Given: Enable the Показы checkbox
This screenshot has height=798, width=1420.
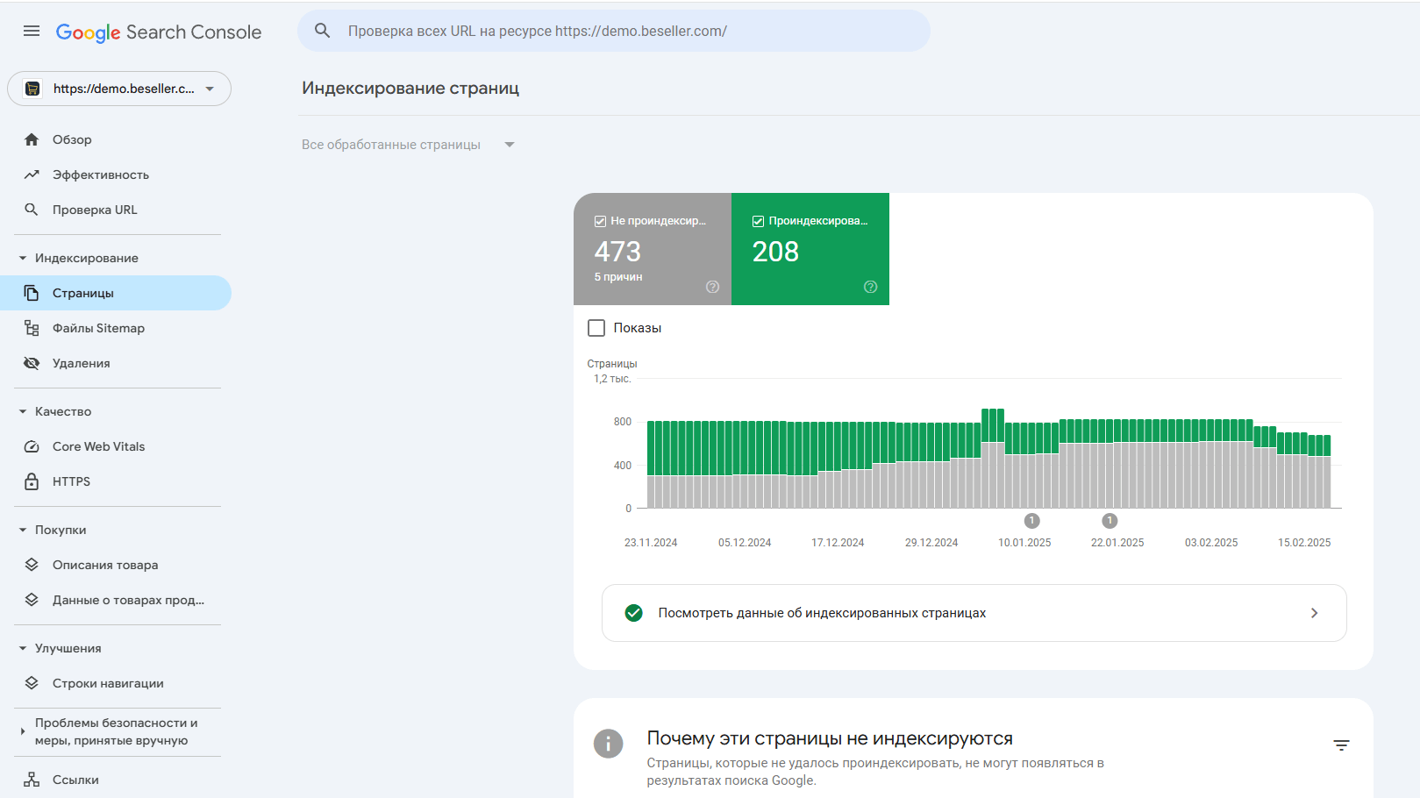Looking at the screenshot, I should click(596, 328).
